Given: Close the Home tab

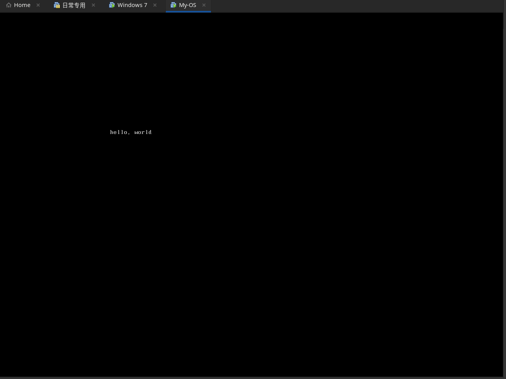Looking at the screenshot, I should pos(38,5).
